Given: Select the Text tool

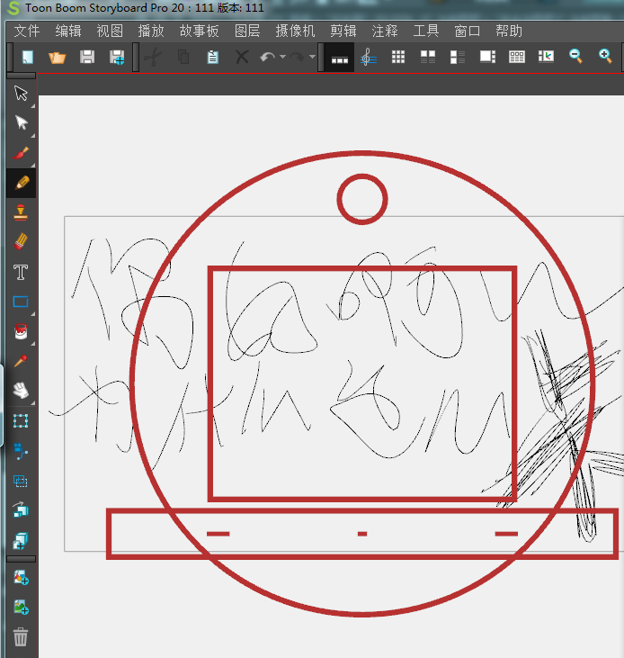Looking at the screenshot, I should coord(21,273).
